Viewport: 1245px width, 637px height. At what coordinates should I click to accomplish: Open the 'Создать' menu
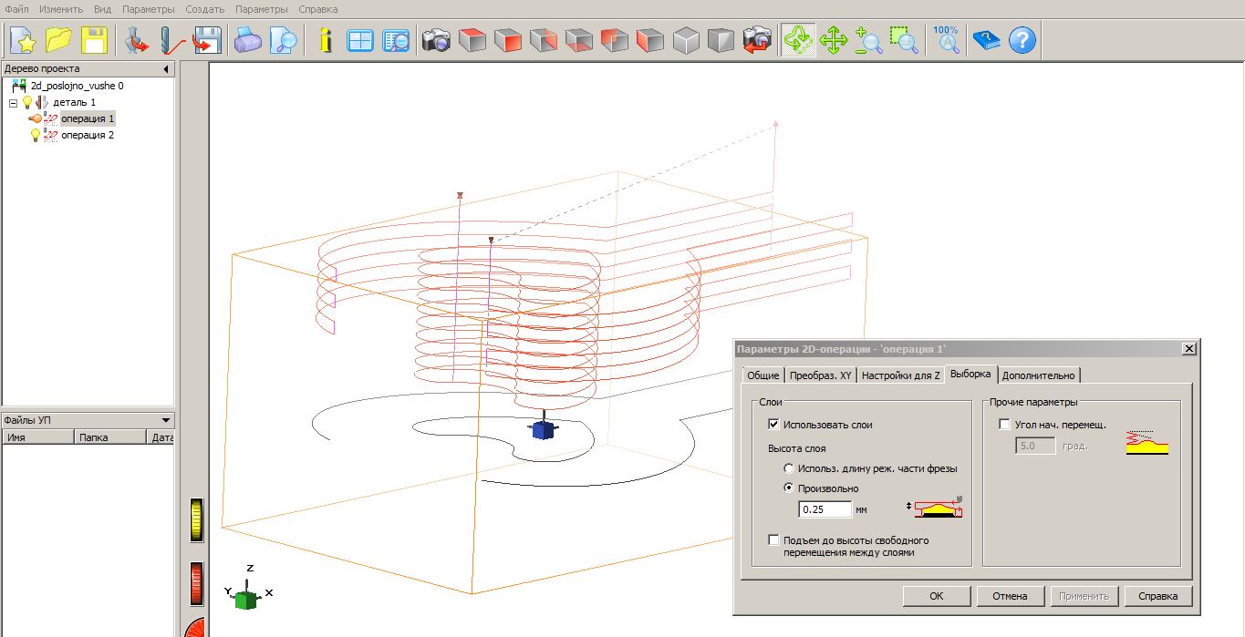(204, 9)
